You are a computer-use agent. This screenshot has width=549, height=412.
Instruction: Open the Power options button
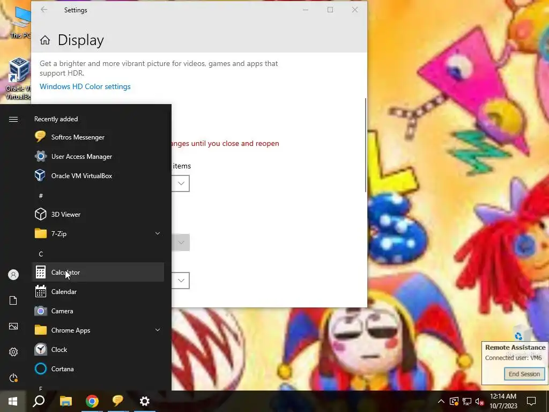13,378
